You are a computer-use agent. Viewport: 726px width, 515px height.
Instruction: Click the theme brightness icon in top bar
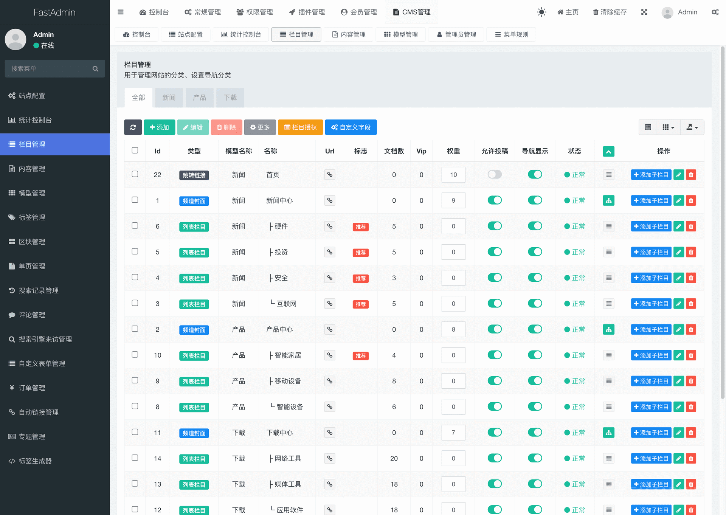541,12
